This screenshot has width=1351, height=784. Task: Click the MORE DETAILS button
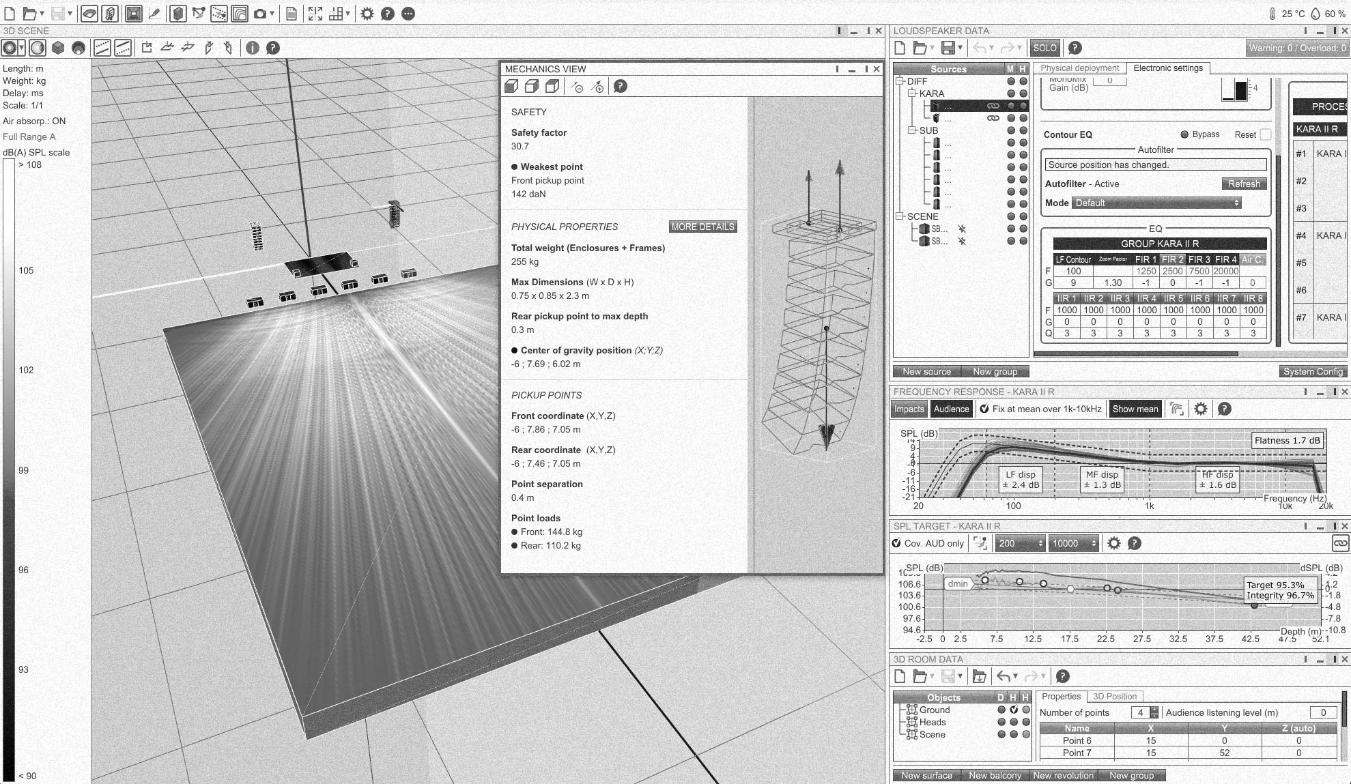pos(702,227)
